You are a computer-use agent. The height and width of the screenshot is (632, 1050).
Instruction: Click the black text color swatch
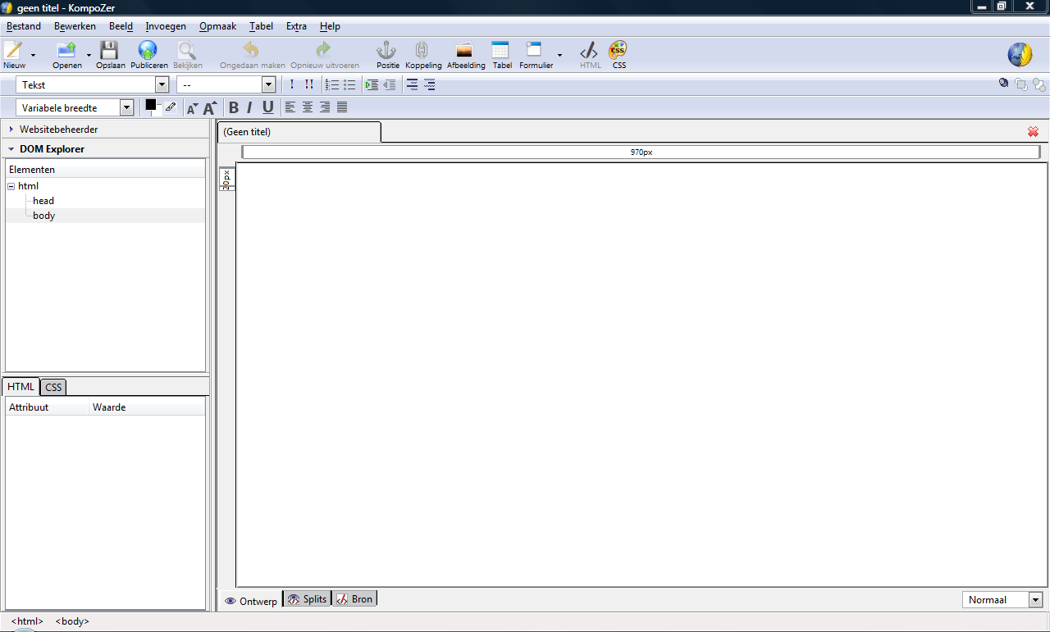coord(151,105)
